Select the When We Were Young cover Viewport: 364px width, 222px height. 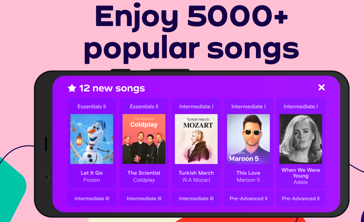[x=300, y=139]
